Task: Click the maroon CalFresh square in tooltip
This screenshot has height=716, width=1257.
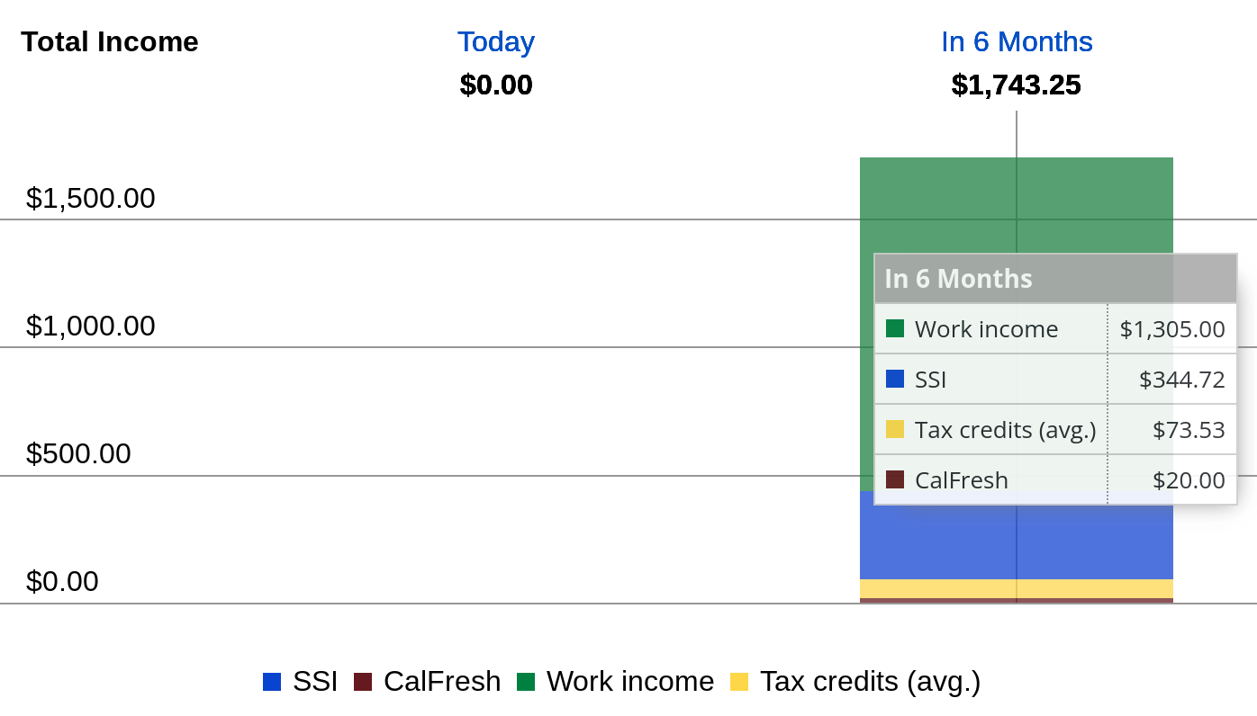Action: [895, 479]
